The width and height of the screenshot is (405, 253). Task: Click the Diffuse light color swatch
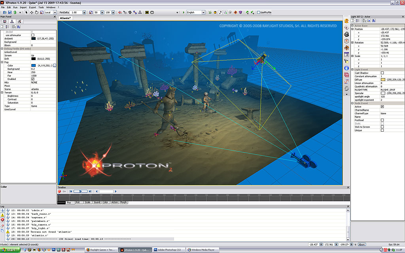point(383,80)
